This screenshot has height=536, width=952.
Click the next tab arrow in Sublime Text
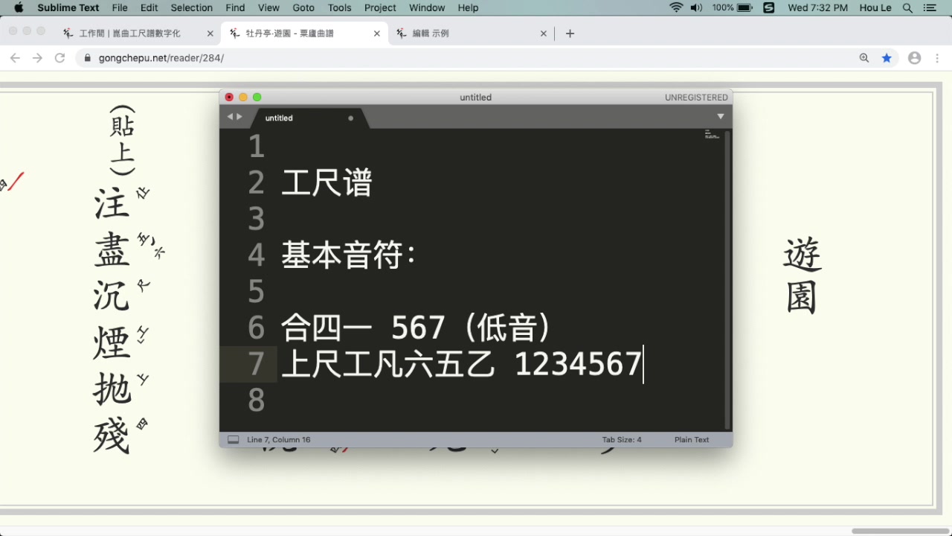239,117
